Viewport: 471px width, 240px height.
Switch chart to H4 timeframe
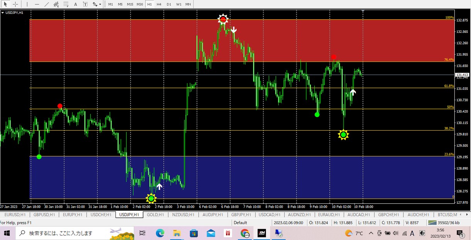(x=159, y=4)
